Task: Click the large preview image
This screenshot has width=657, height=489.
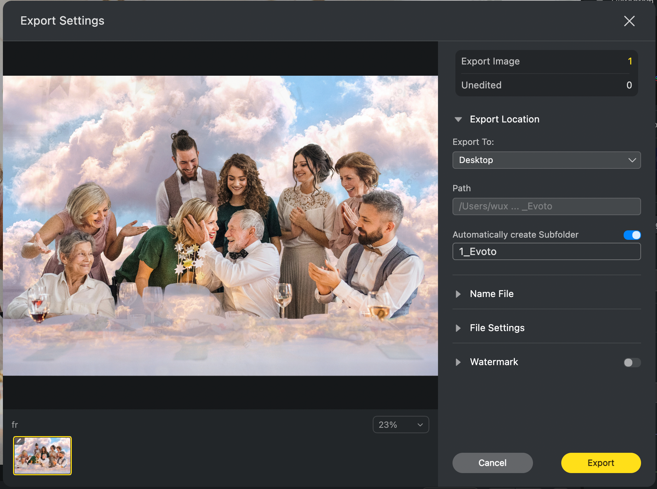Action: pyautogui.click(x=220, y=225)
